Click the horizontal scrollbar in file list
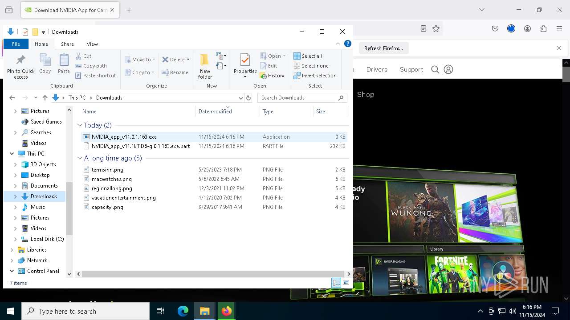The height and width of the screenshot is (320, 570). tap(214, 274)
